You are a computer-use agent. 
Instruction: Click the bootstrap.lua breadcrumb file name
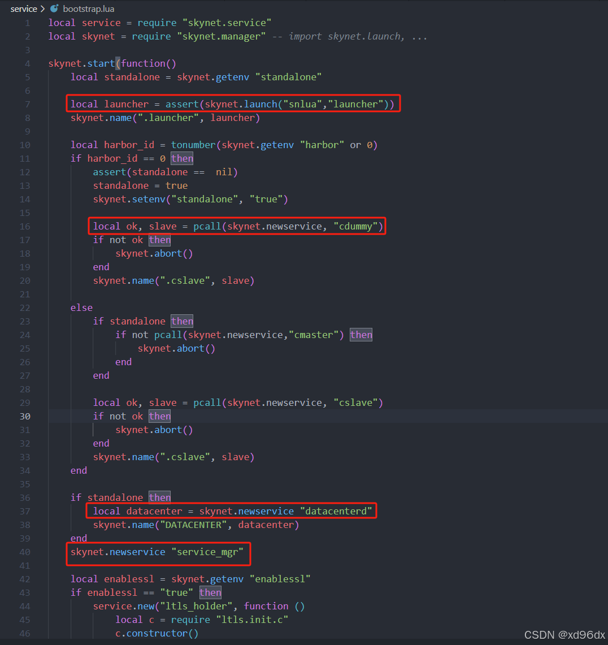pyautogui.click(x=88, y=8)
